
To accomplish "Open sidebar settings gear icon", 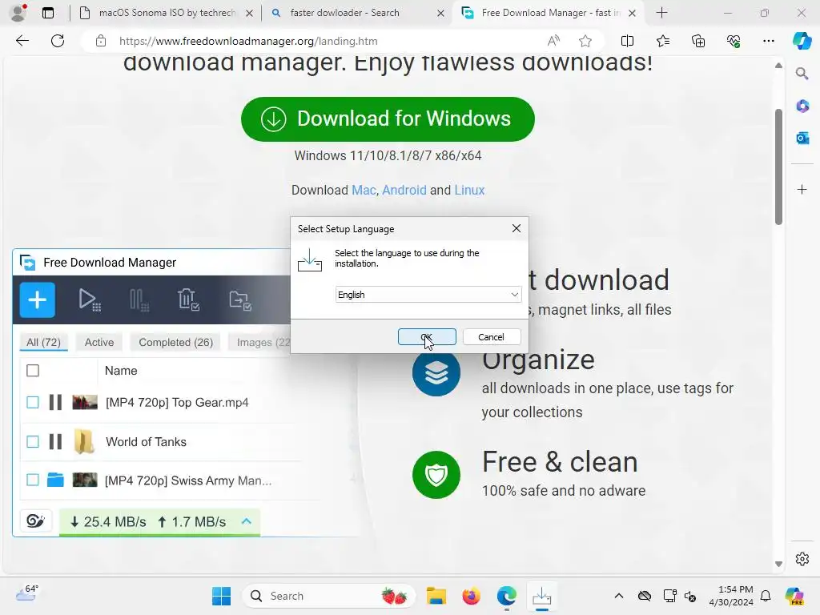I will click(802, 559).
